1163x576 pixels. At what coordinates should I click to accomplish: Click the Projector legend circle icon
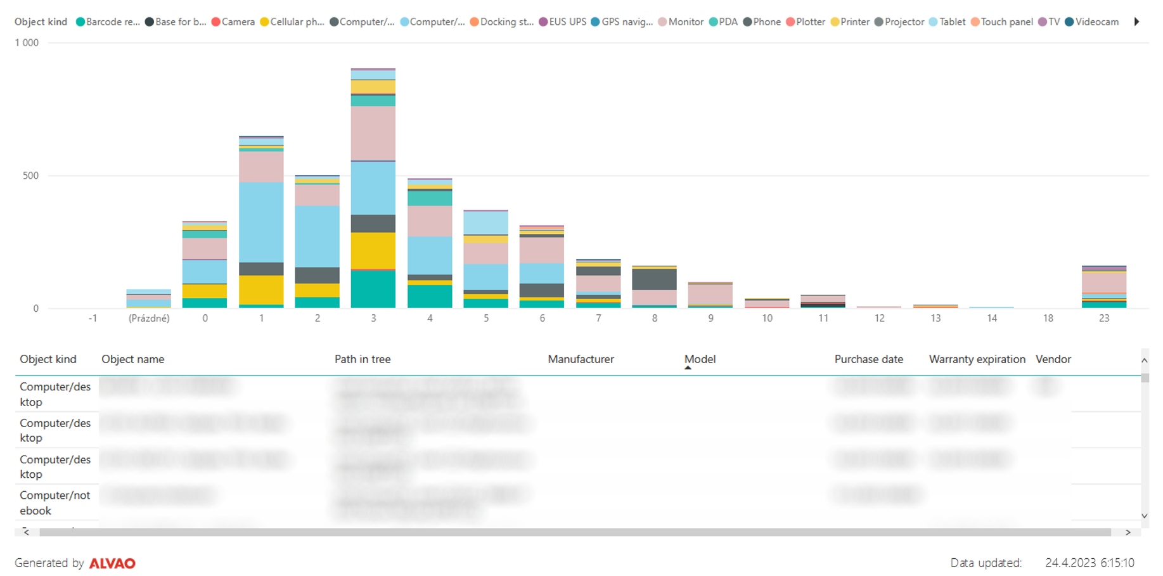click(878, 22)
